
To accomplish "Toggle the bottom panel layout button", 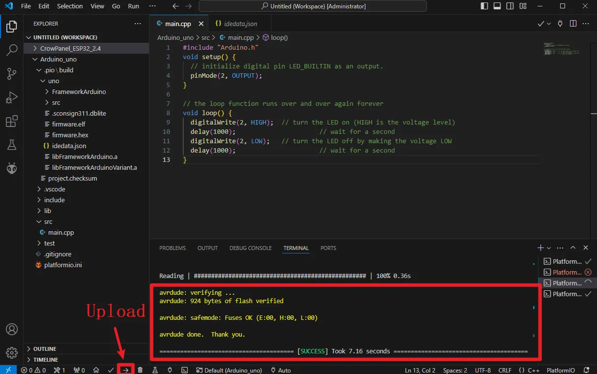I will click(497, 6).
